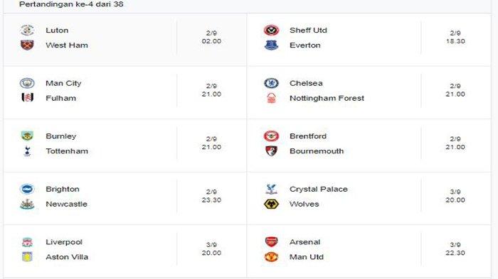Click the Luton club crest icon
Screen dimensions: 498x279
tap(27, 30)
